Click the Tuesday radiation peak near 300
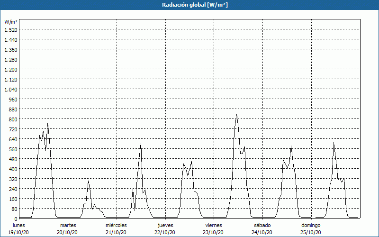Screen dimensions: 379x237 [x=88, y=181]
